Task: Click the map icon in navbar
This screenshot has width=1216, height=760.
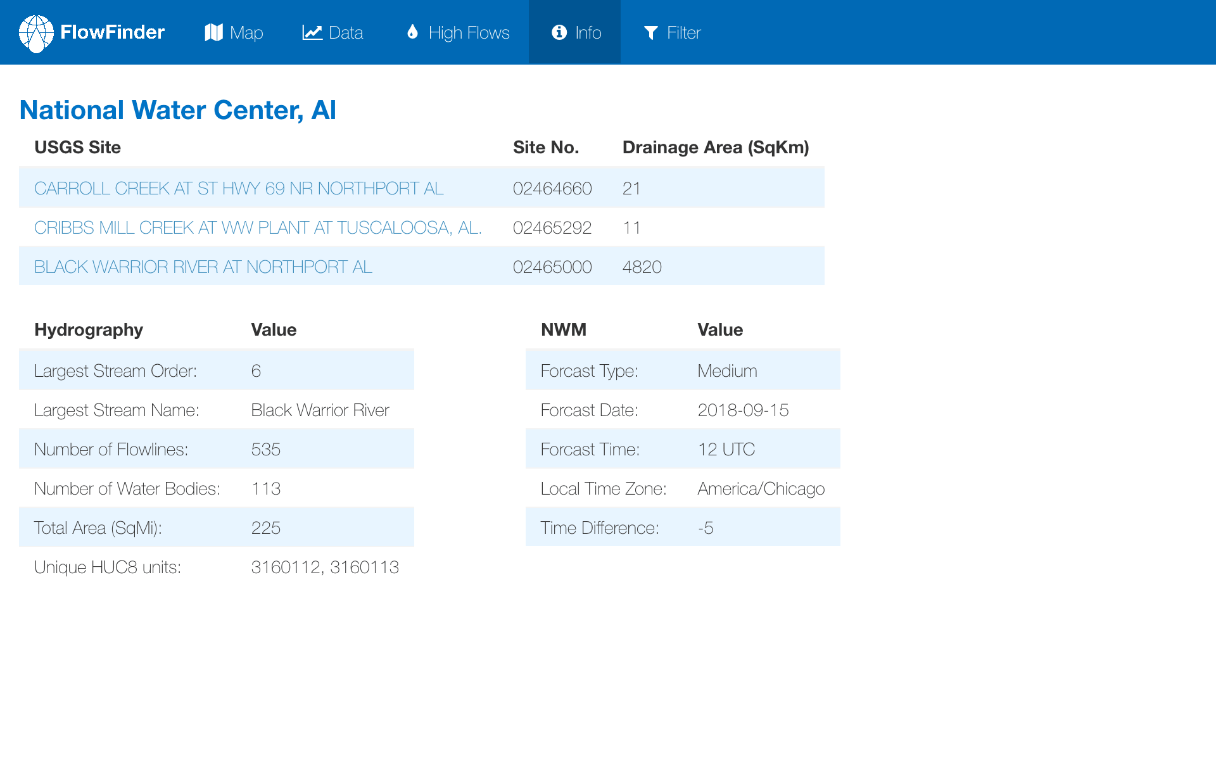Action: (214, 32)
